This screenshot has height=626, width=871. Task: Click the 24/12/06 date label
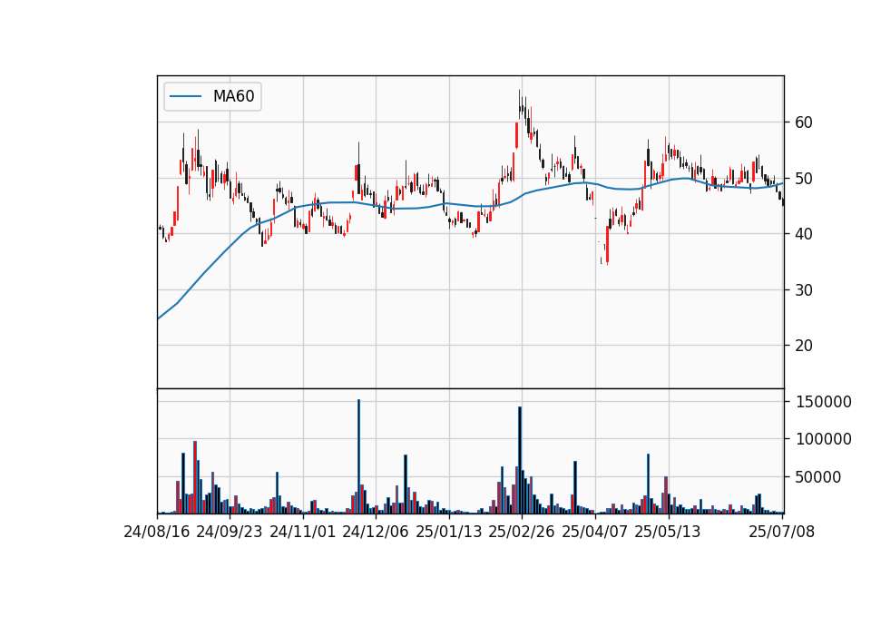[376, 532]
